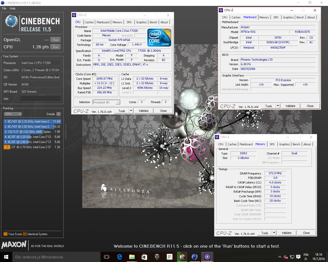The width and height of the screenshot is (328, 262).
Task: Select ranking row 4C/8T @ 3.20 GHz
Action: 32,137
